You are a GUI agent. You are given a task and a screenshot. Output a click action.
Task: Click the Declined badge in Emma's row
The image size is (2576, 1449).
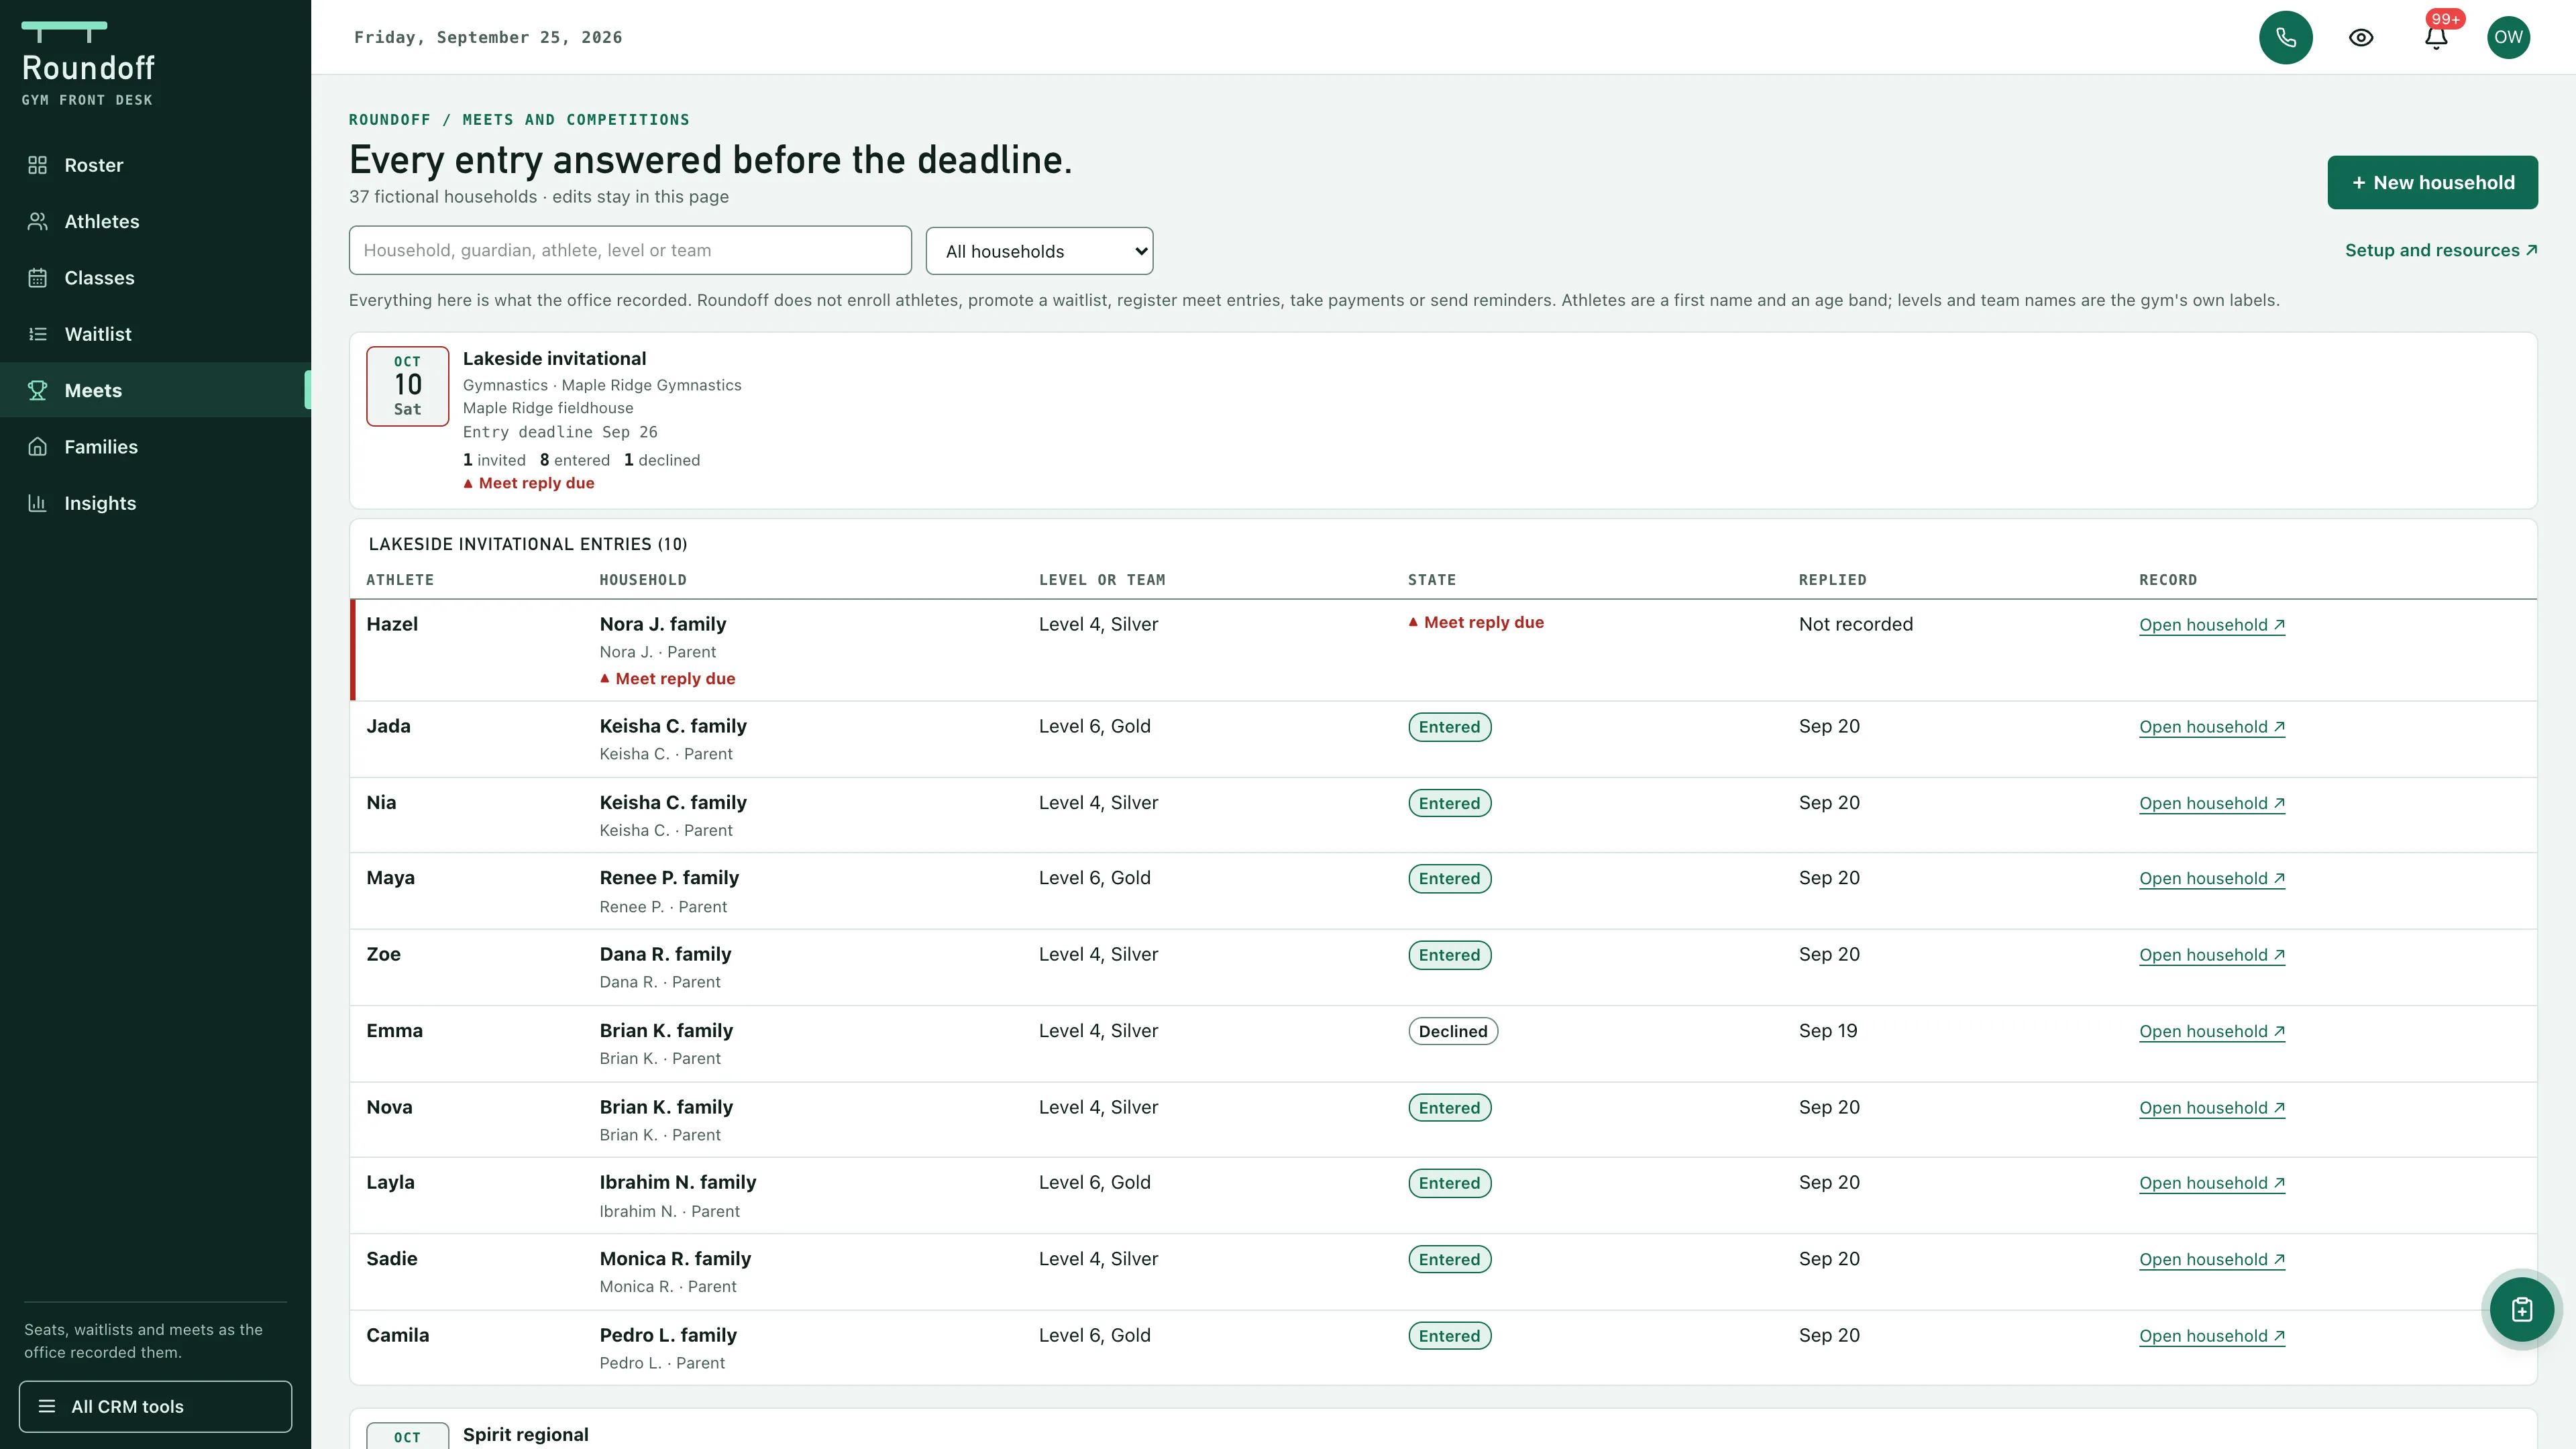(1453, 1031)
